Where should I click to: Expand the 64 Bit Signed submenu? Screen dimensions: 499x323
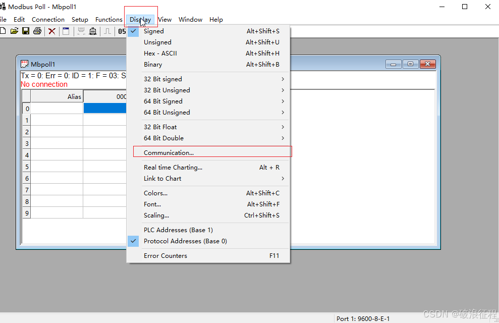[208, 101]
